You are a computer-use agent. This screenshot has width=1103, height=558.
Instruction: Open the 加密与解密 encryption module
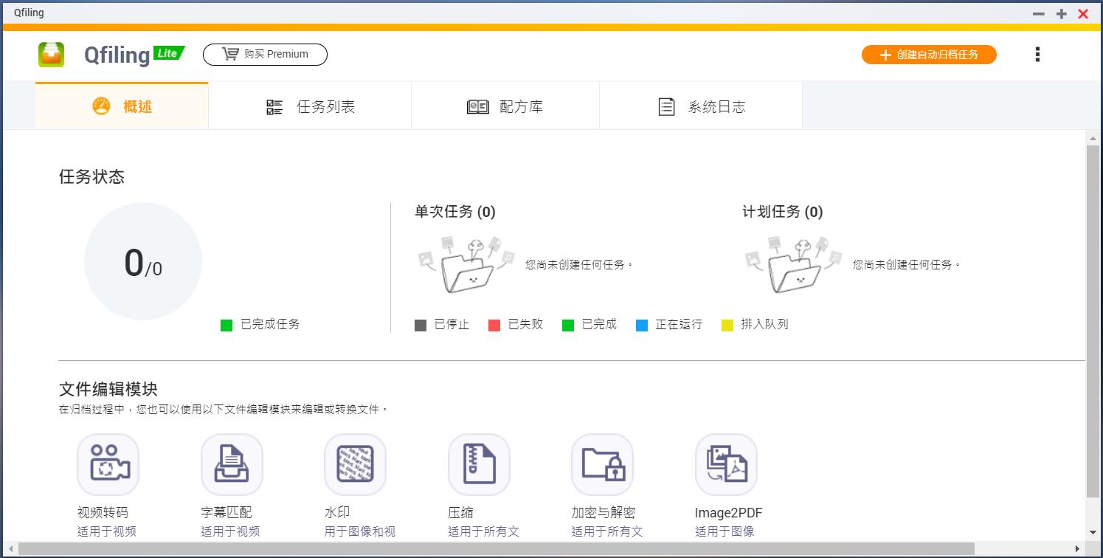coord(603,464)
